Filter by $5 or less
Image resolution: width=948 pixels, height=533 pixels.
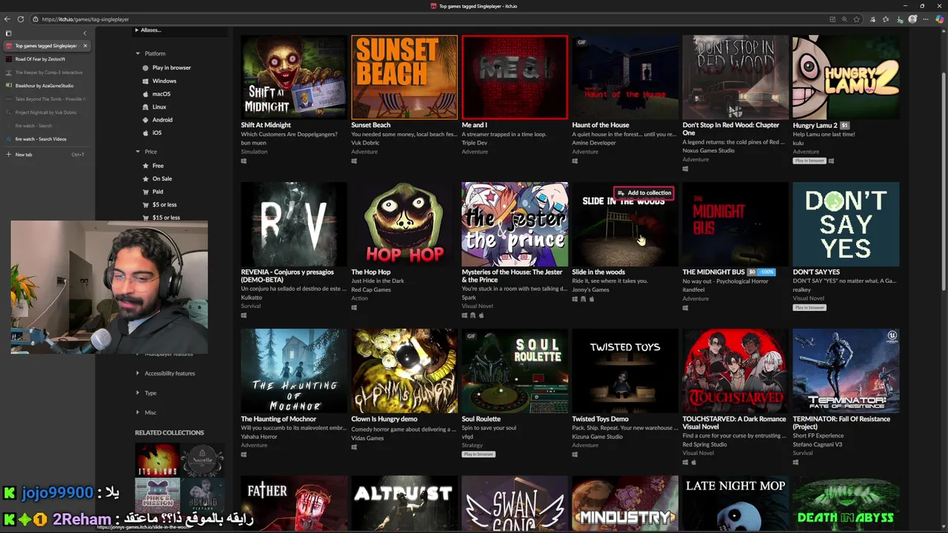(159, 205)
